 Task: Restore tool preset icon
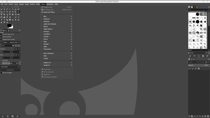(x=8, y=116)
